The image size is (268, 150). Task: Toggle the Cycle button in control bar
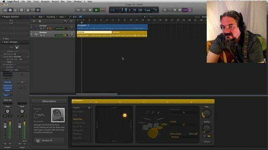[x=165, y=10]
